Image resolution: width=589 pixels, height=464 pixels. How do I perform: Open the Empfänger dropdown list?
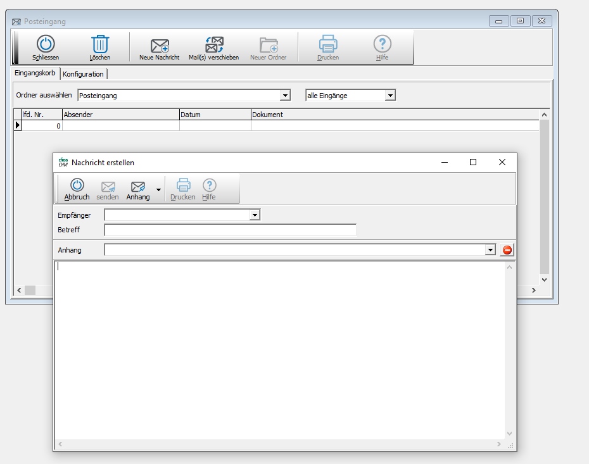(x=255, y=215)
